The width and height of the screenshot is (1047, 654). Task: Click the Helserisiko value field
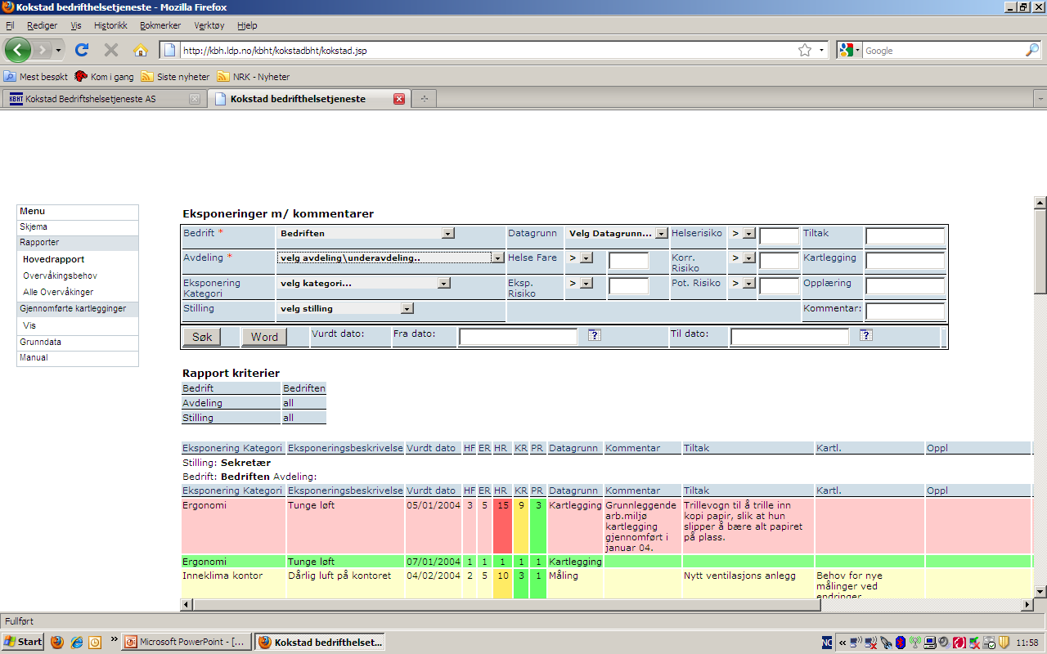(x=779, y=236)
